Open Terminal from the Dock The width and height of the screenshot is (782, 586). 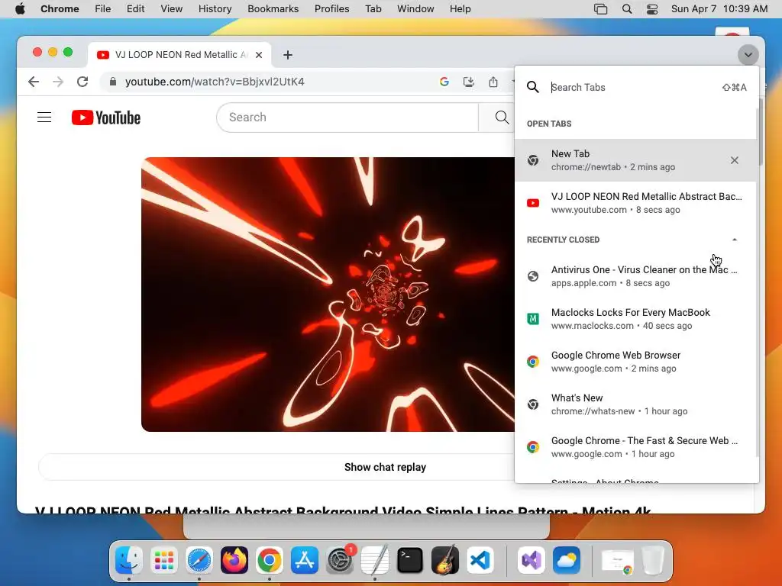pos(410,560)
